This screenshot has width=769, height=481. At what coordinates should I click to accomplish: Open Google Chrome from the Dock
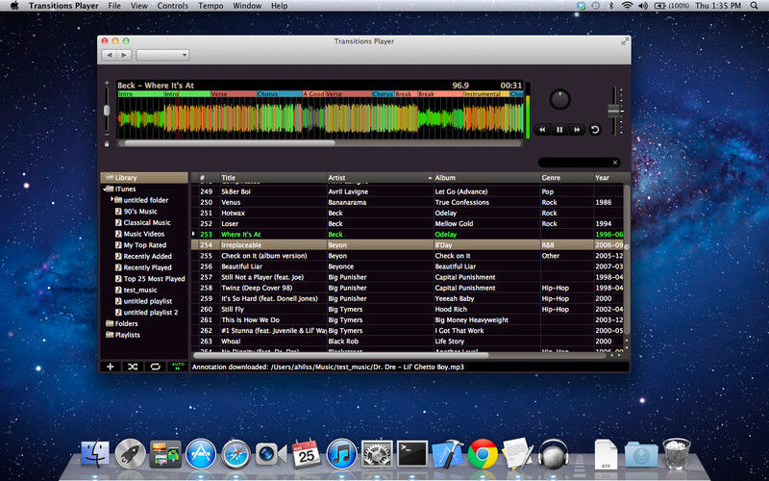coord(483,453)
